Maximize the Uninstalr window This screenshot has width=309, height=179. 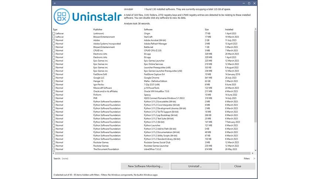(x=249, y=3)
